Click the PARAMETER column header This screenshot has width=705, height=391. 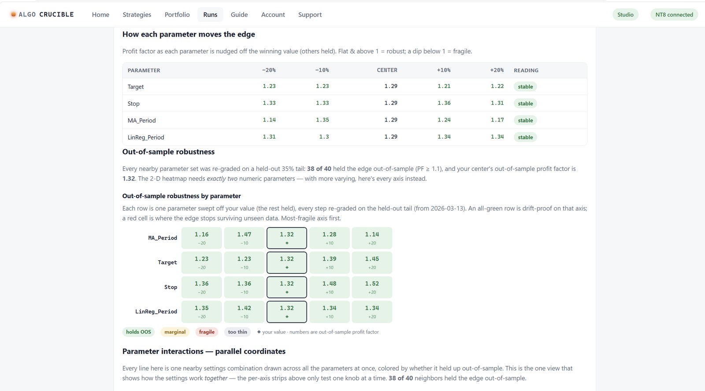tap(144, 70)
